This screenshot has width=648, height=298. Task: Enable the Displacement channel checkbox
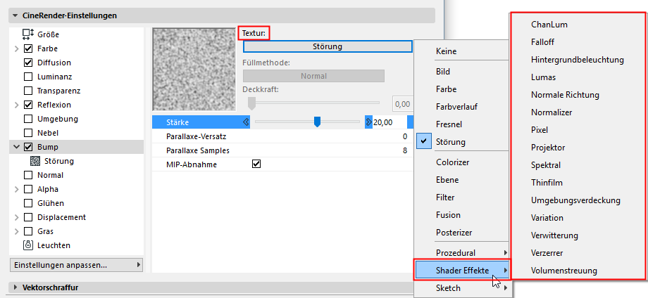point(28,217)
